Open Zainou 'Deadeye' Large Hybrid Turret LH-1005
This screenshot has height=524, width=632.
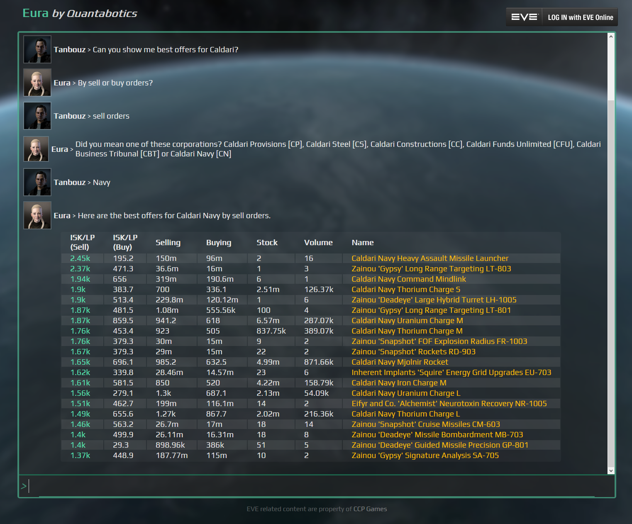tap(434, 300)
